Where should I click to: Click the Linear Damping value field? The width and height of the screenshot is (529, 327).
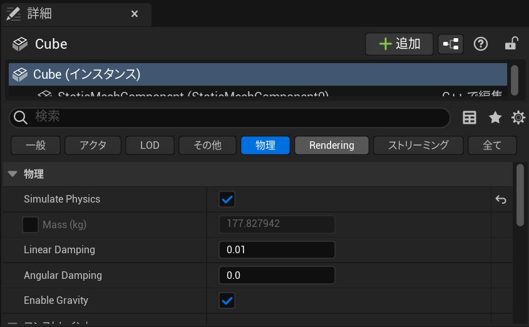pos(277,250)
